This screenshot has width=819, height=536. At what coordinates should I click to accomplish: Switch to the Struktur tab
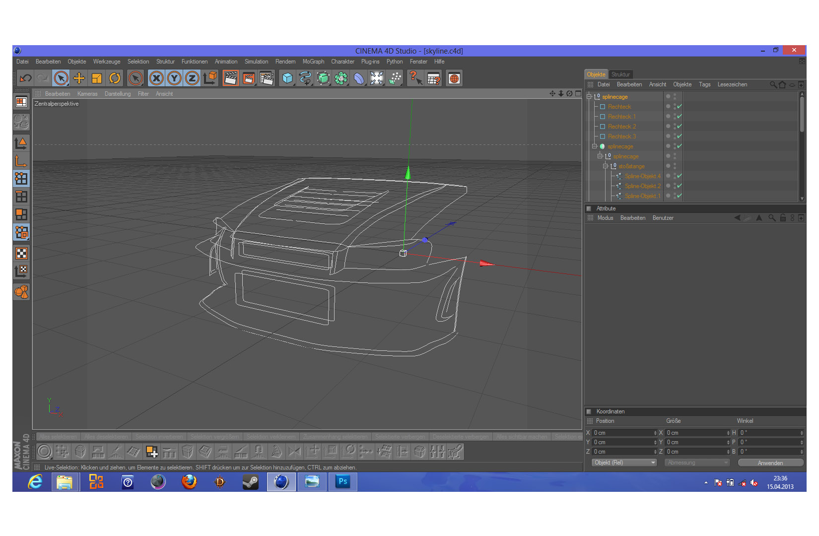(x=620, y=74)
